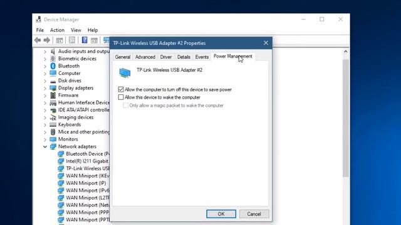
Task: Click Cancel in the Properties dialog
Action: [254, 214]
